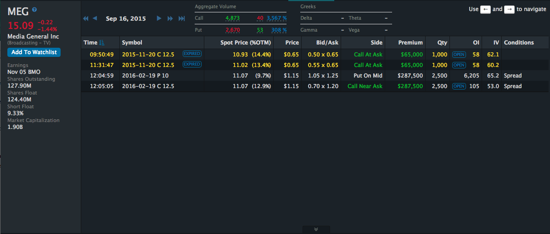Click the OPEN badge in the 12:05:05 row

pyautogui.click(x=459, y=86)
